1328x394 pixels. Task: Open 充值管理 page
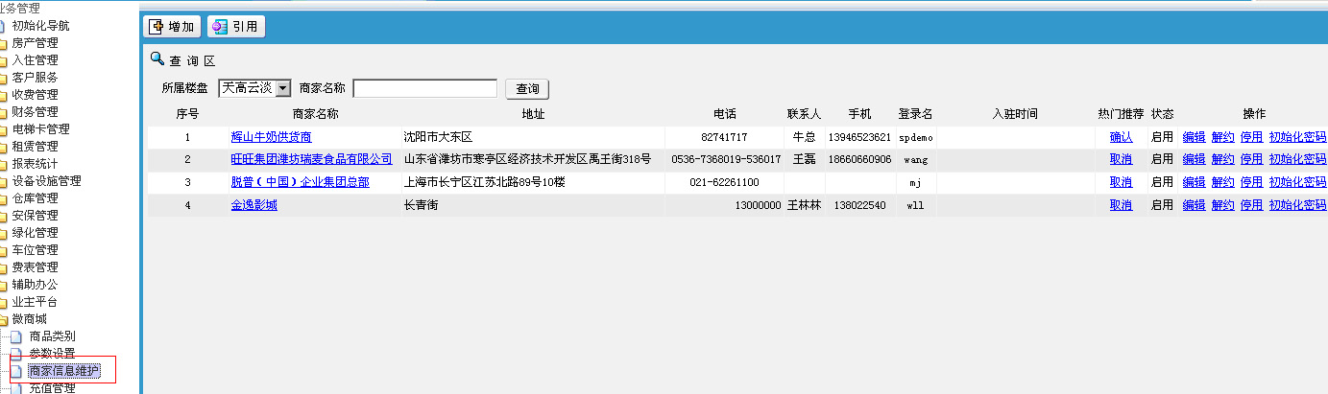click(x=52, y=387)
